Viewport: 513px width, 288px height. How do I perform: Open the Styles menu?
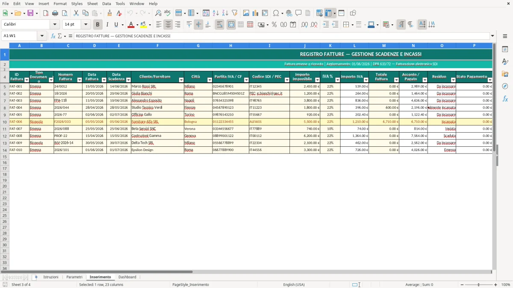[77, 3]
